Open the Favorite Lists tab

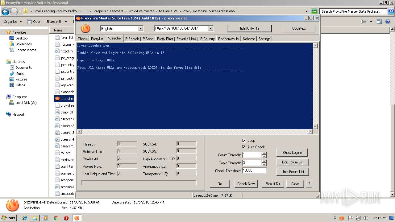[186, 39]
